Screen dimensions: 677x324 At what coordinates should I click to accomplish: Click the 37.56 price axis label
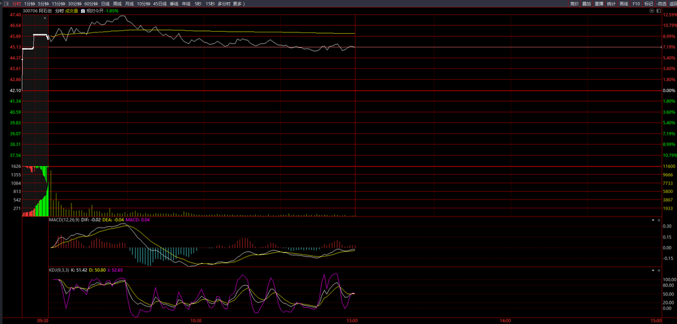click(x=15, y=156)
